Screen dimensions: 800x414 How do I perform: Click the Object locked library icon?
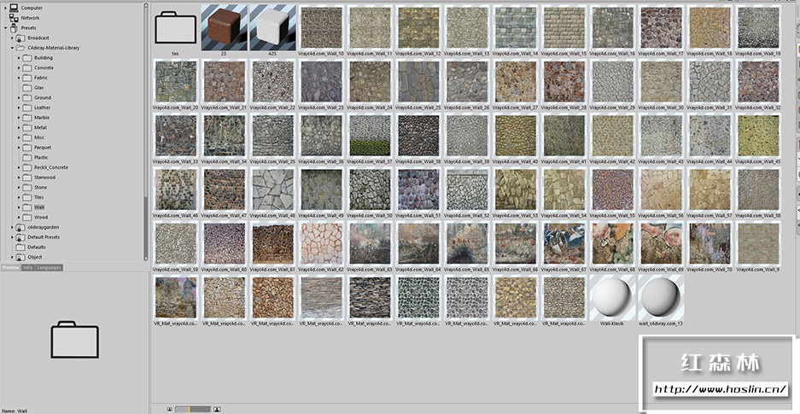tap(20, 257)
